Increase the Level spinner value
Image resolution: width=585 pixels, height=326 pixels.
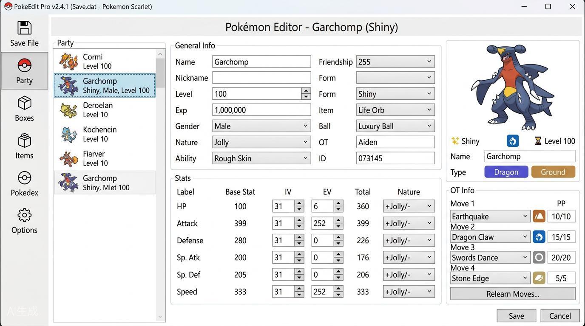click(x=306, y=91)
